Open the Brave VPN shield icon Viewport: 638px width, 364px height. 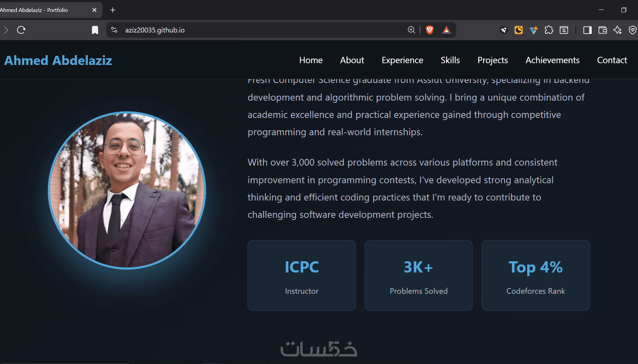632,30
